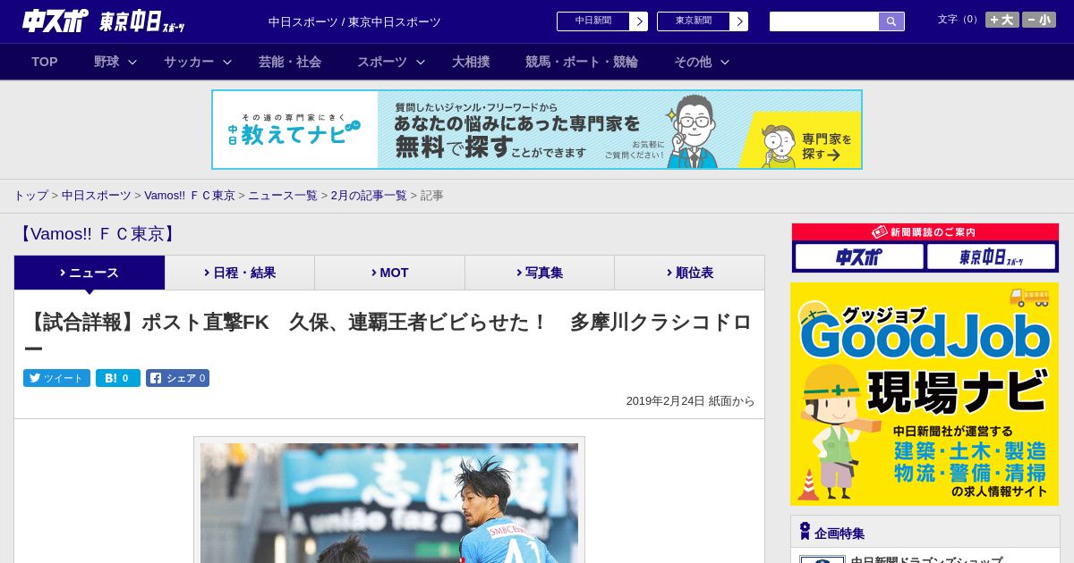
Task: Open the 東京新聞 link button
Action: pyautogui.click(x=694, y=21)
